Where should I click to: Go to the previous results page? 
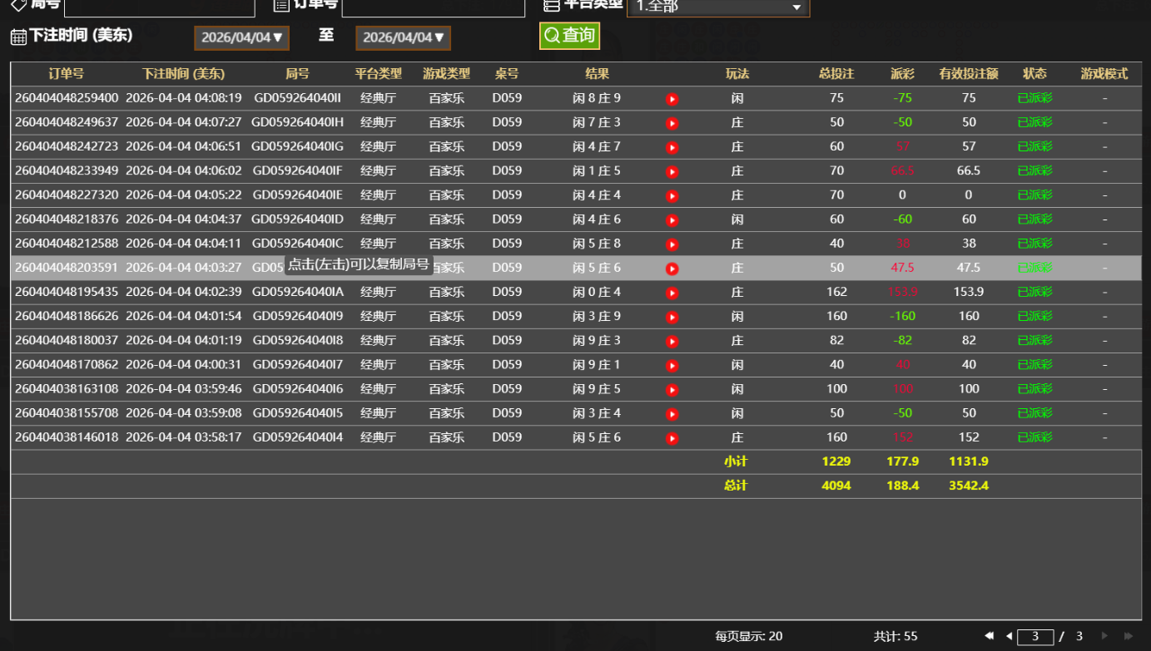[x=1009, y=636]
